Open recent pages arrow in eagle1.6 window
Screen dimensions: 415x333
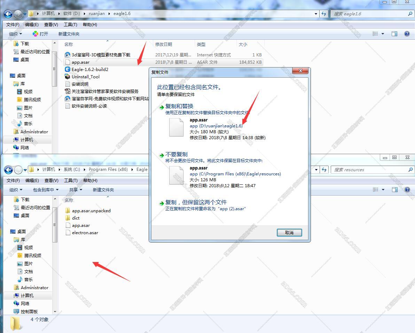tap(25, 14)
